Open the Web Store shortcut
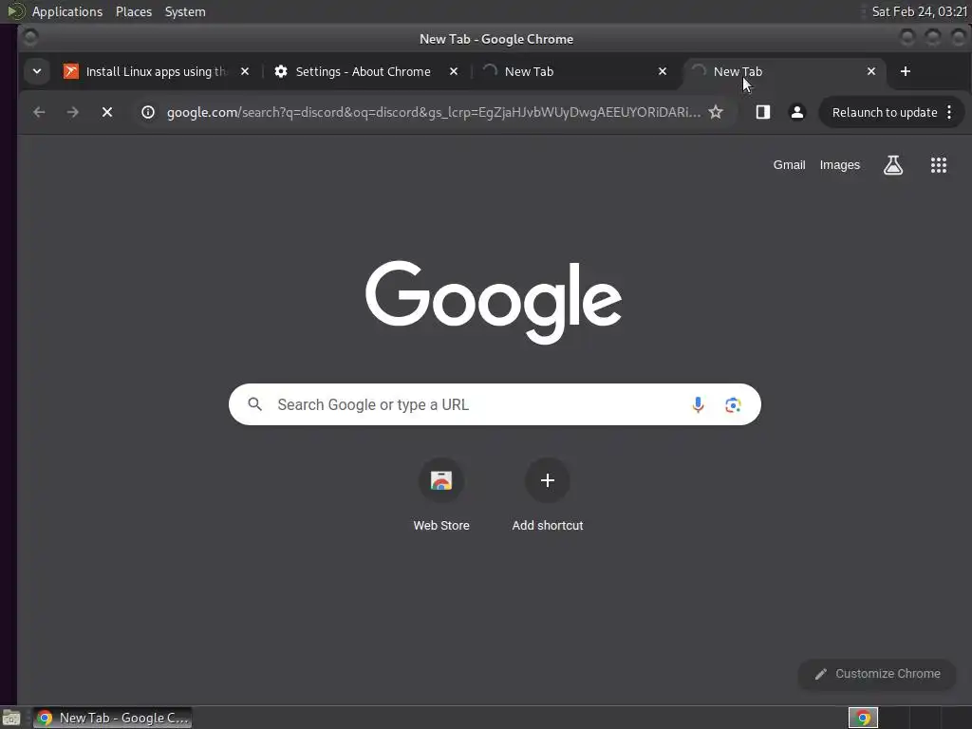 (440, 495)
